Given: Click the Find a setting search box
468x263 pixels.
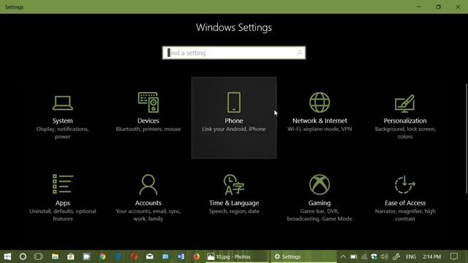Looking at the screenshot, I should pos(234,53).
